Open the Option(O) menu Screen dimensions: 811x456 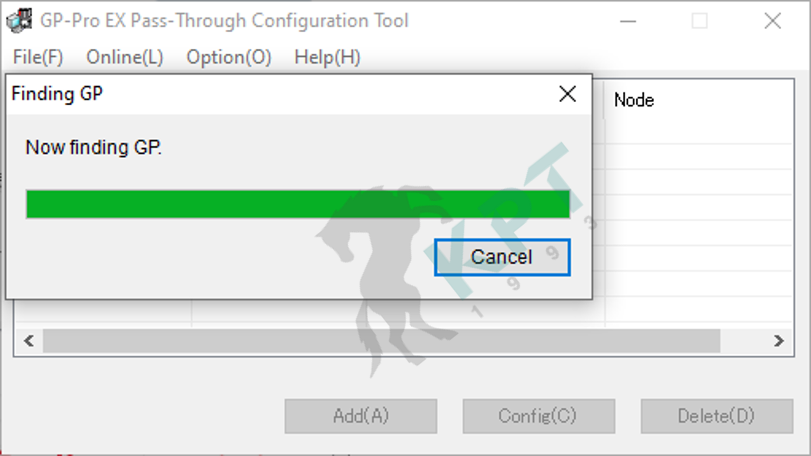pyautogui.click(x=229, y=57)
